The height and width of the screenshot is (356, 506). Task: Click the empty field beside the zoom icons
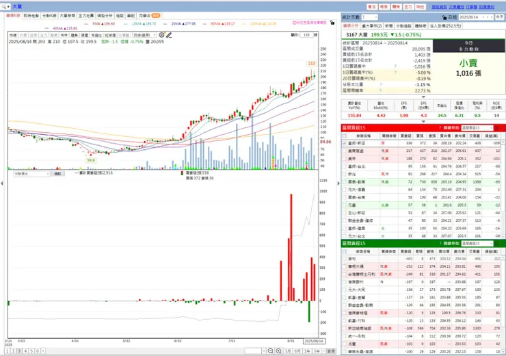tap(253, 351)
